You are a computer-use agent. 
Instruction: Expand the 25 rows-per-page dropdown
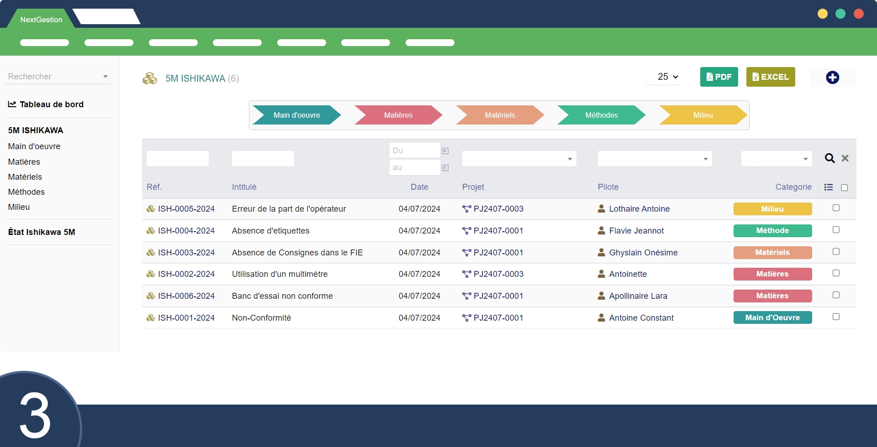click(667, 77)
